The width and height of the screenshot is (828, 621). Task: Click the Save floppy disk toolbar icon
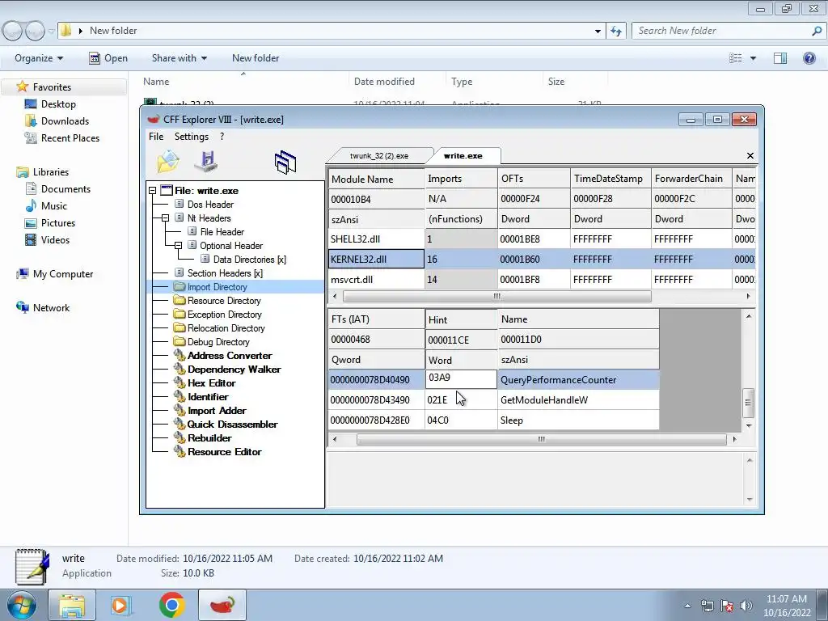pyautogui.click(x=206, y=162)
